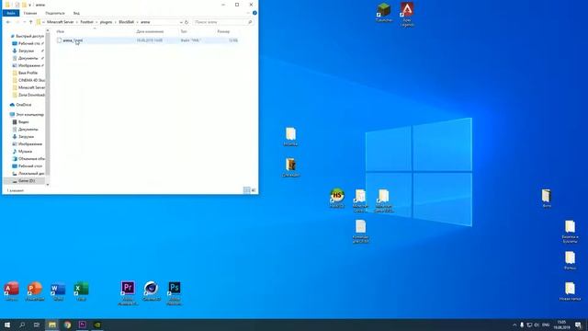Viewport: 588px width, 331px height.
Task: Open Premiere Pro from the taskbar
Action: [83, 325]
